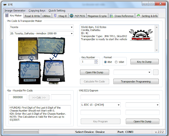Viewport: 169px width, 136px height.
Task: Close the EFfl window
Action: 160,4
